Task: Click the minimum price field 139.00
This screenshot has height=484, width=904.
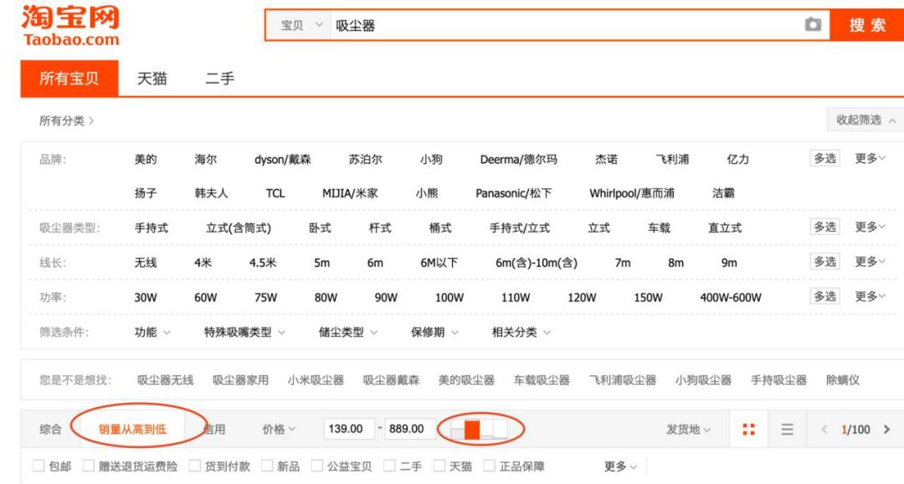Action: tap(349, 429)
